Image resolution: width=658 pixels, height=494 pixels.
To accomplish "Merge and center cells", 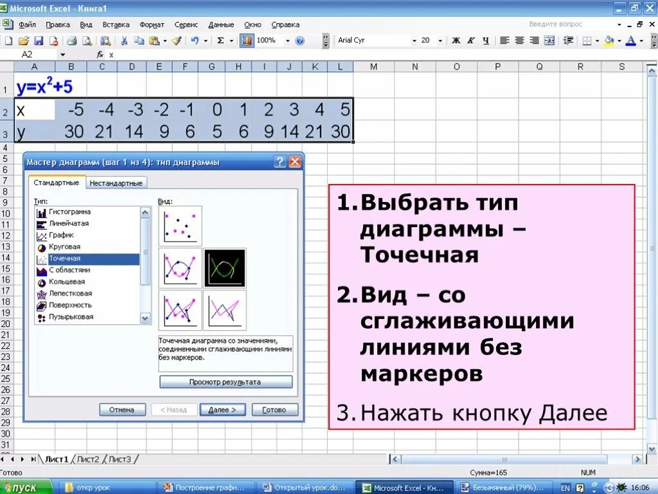I will pyautogui.click(x=549, y=41).
